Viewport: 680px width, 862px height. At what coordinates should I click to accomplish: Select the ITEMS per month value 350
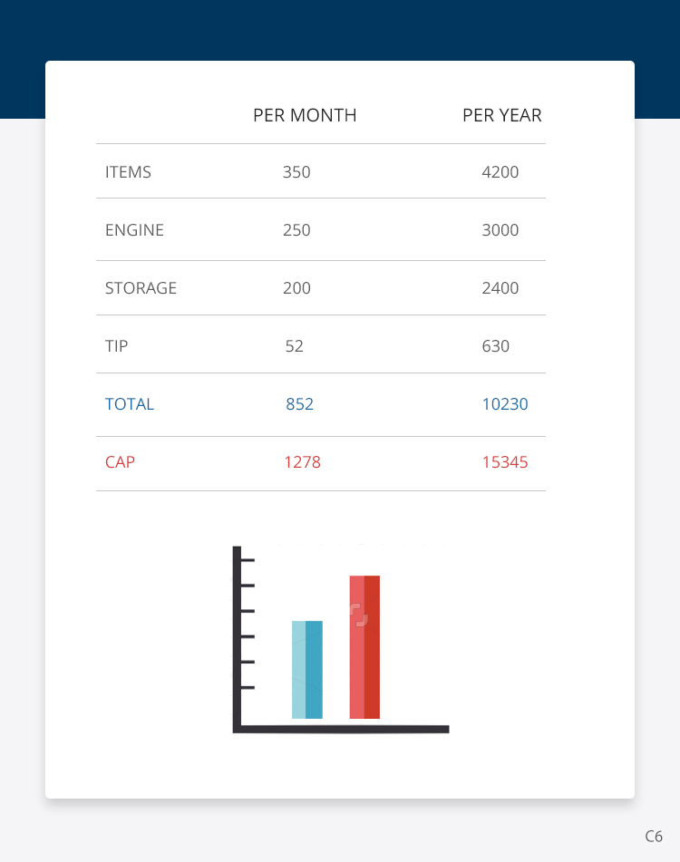pos(296,171)
